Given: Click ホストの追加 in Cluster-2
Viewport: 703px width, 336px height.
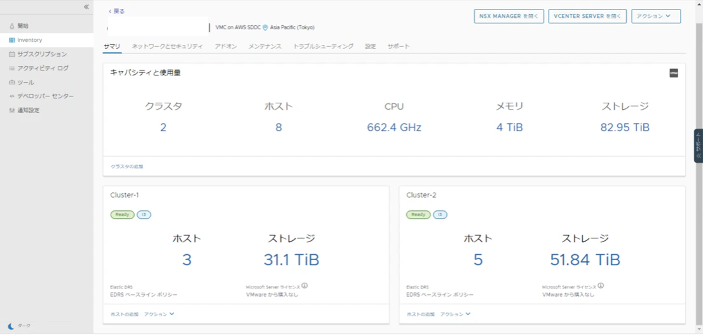Looking at the screenshot, I should [420, 314].
